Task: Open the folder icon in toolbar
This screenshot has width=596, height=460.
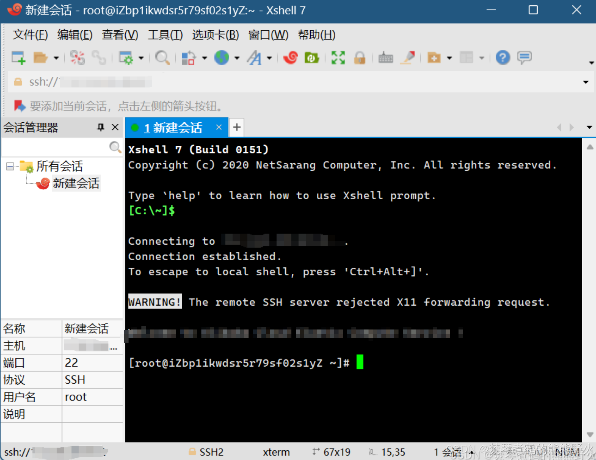Action: 40,57
